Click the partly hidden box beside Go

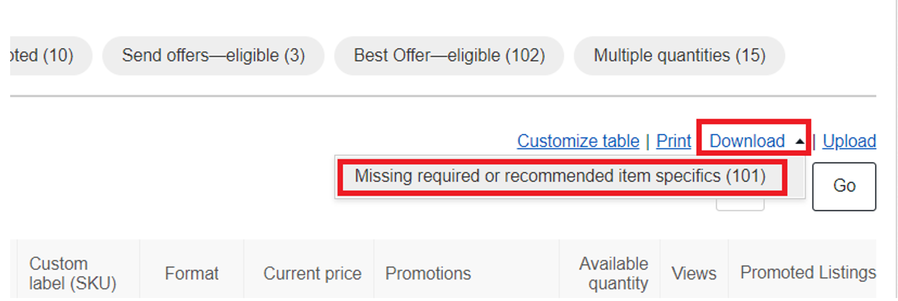[740, 205]
